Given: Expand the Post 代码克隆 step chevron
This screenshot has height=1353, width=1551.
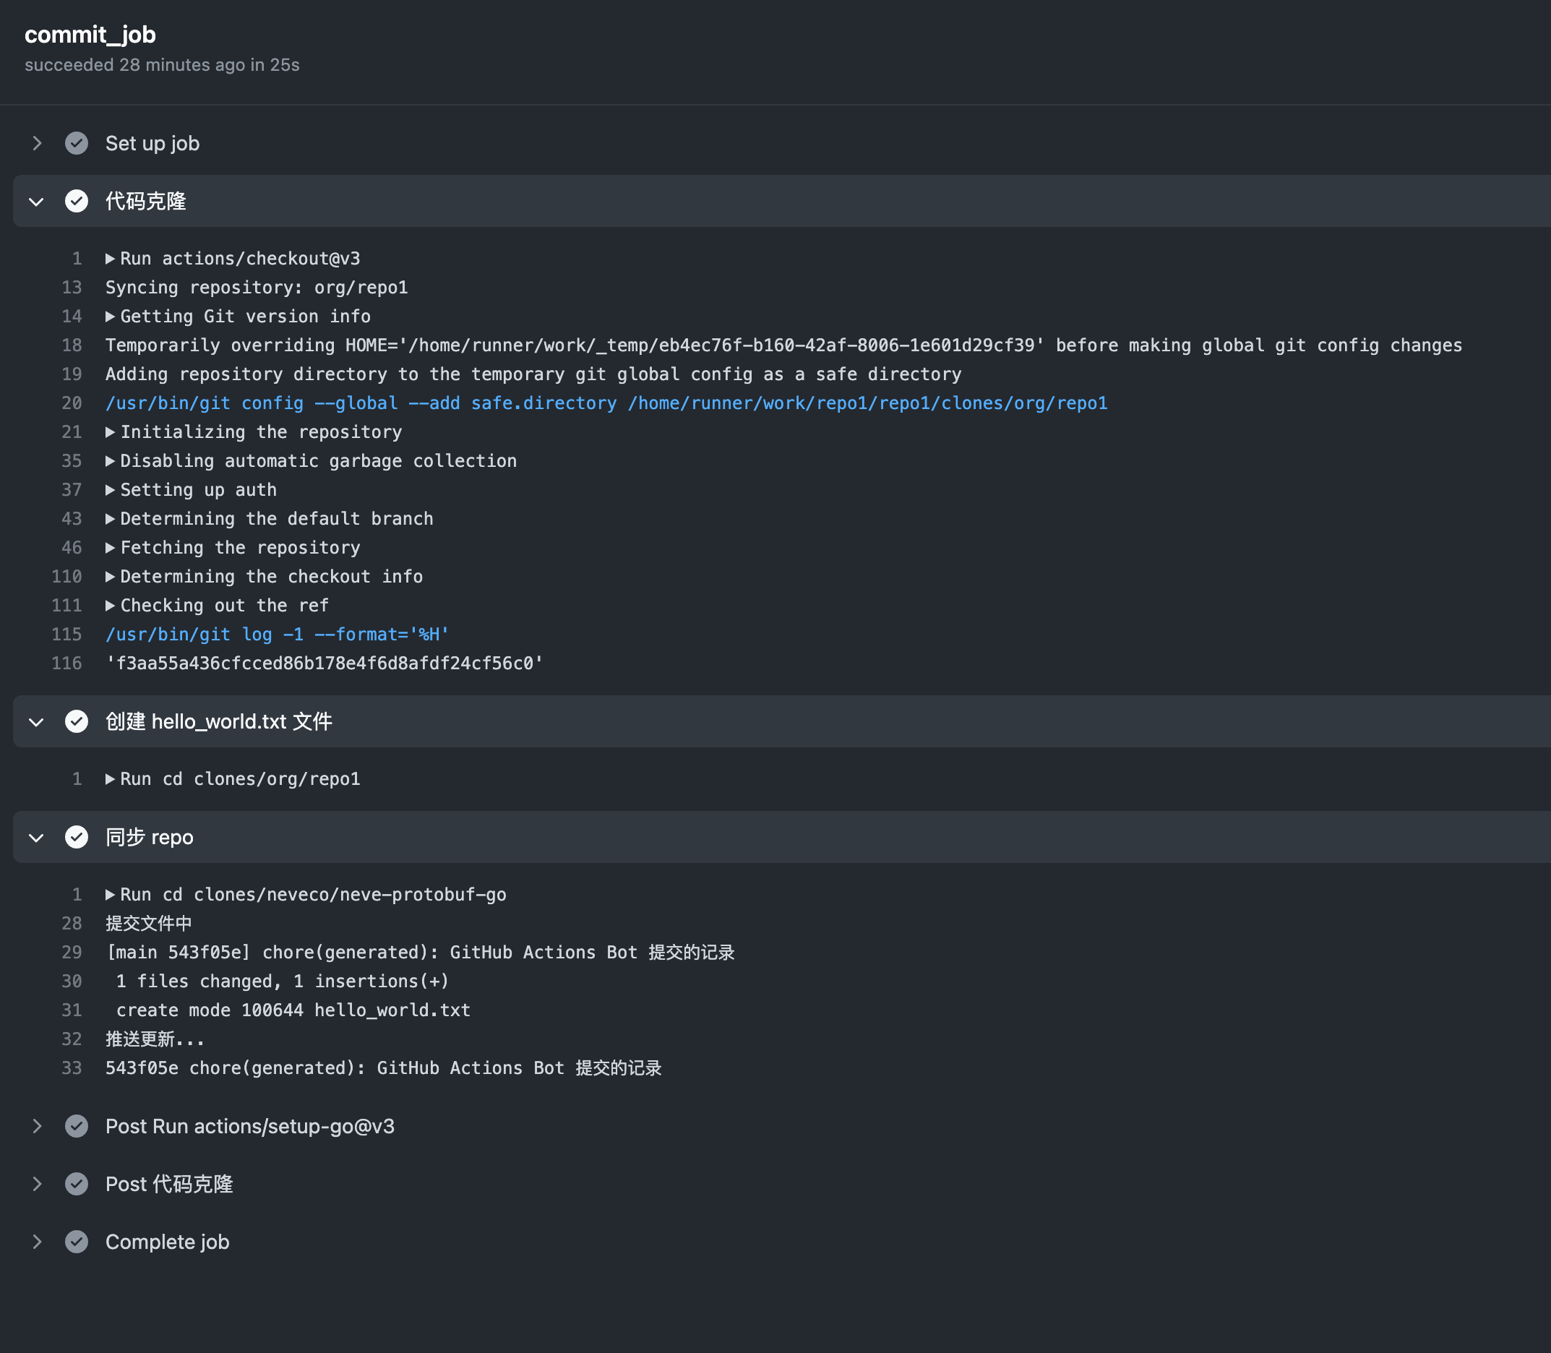Looking at the screenshot, I should point(36,1184).
